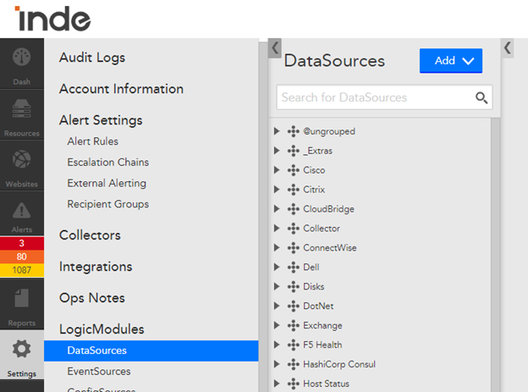Click the inde logo
Viewport: 528px width, 392px height.
(52, 19)
